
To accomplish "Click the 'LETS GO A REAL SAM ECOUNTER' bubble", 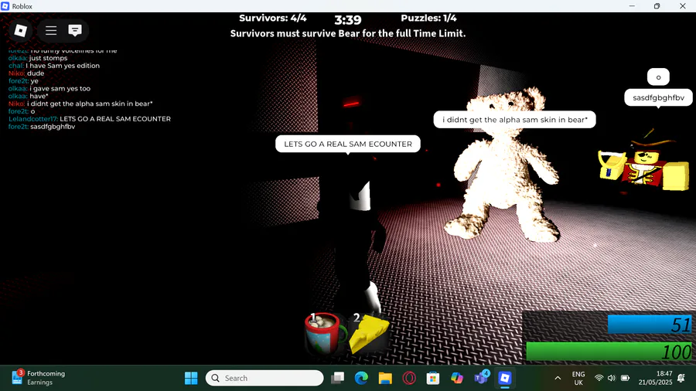I will tap(348, 144).
